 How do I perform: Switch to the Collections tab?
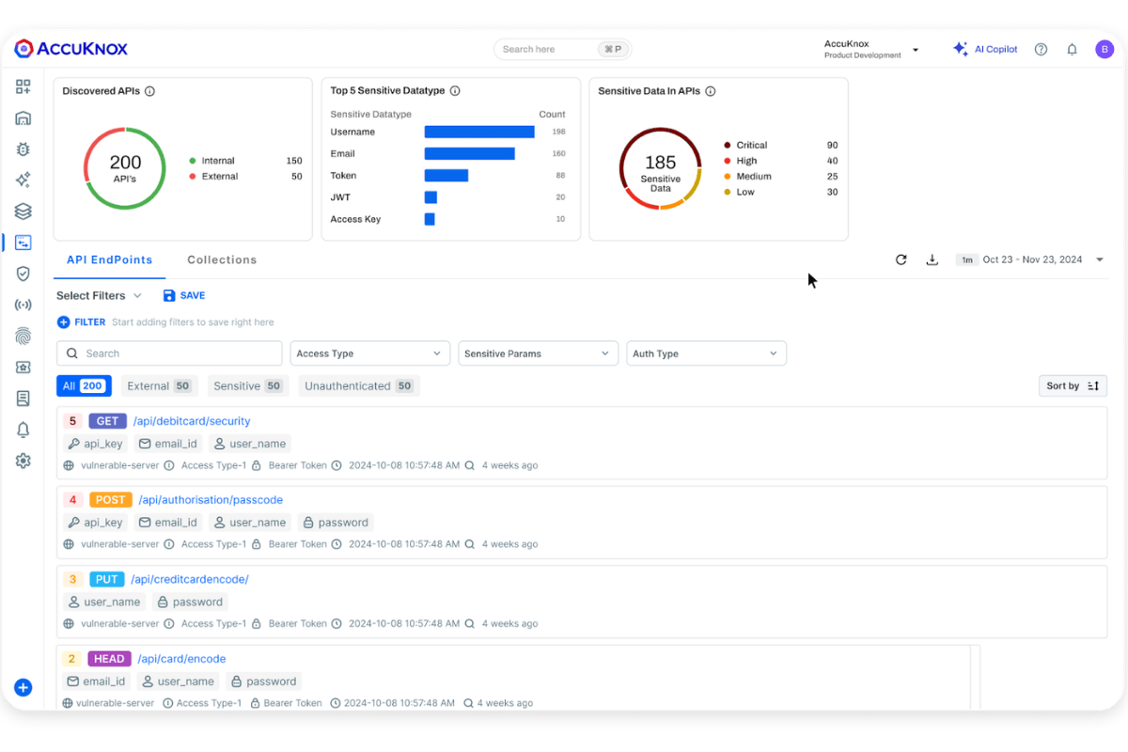222,259
